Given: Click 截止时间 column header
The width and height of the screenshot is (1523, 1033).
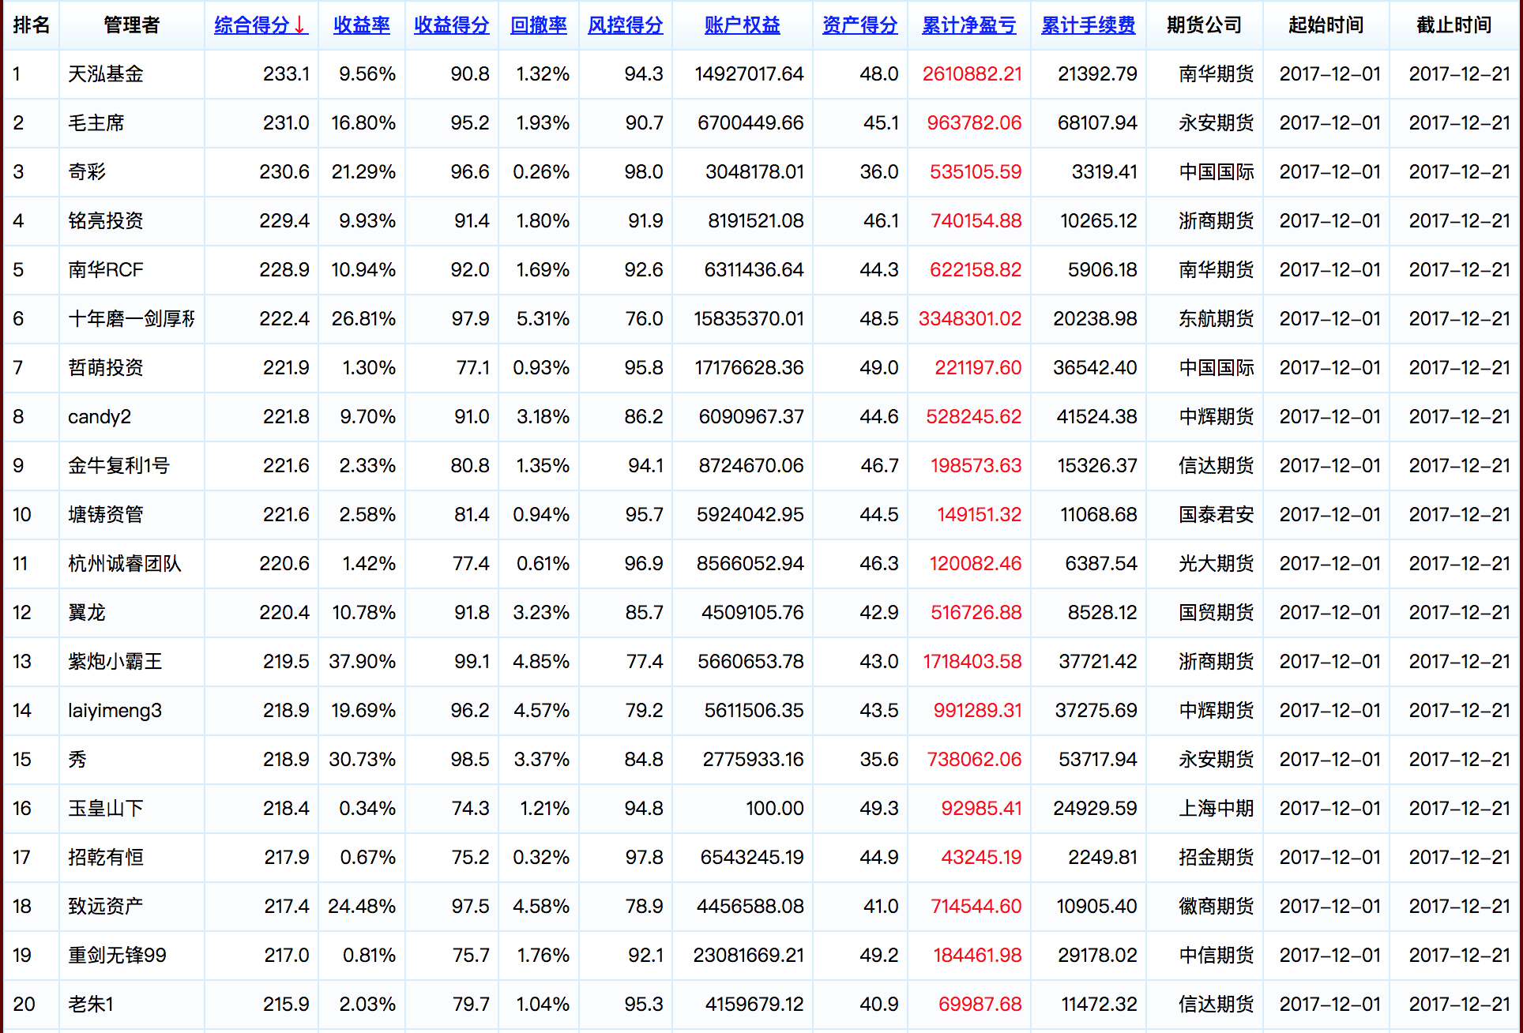Looking at the screenshot, I should pos(1454,25).
